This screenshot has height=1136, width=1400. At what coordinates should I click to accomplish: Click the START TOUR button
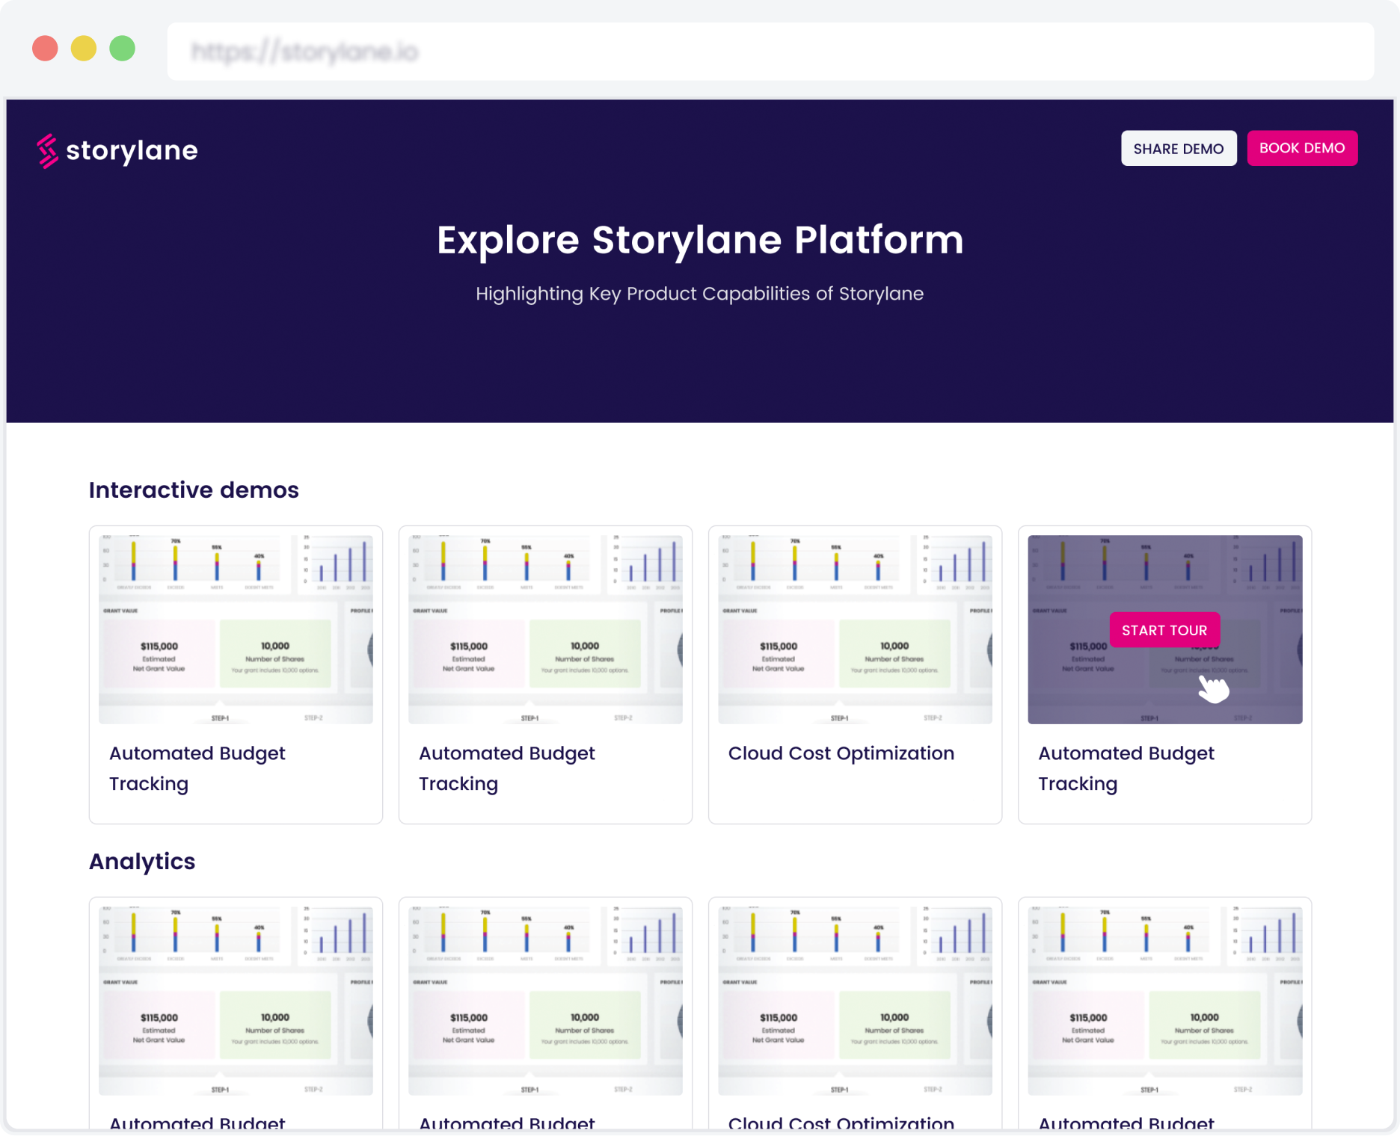(1164, 630)
